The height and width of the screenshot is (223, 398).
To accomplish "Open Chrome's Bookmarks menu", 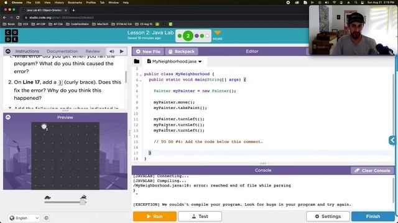I will pyautogui.click(x=75, y=2).
